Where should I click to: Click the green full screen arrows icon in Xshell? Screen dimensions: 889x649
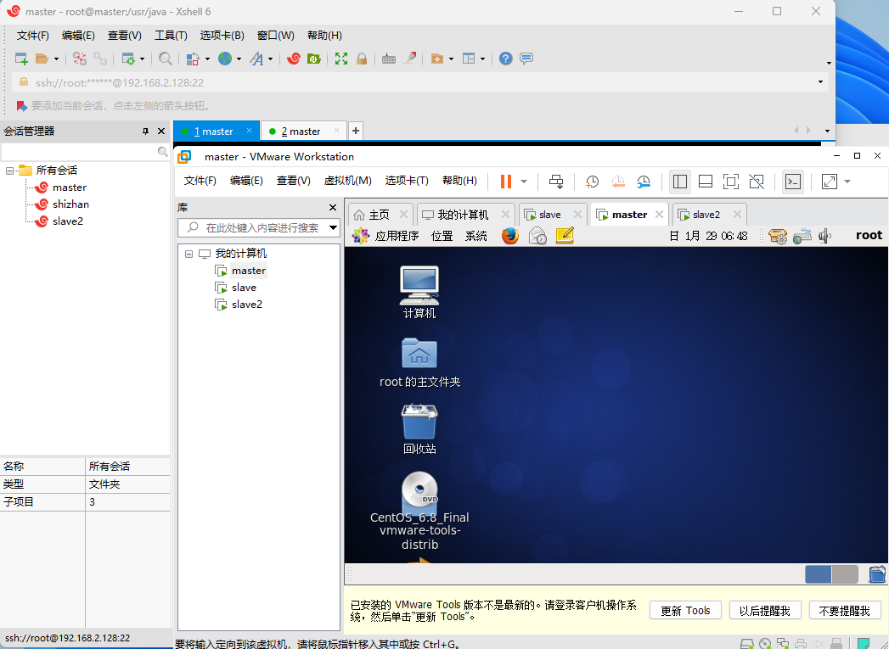[341, 59]
